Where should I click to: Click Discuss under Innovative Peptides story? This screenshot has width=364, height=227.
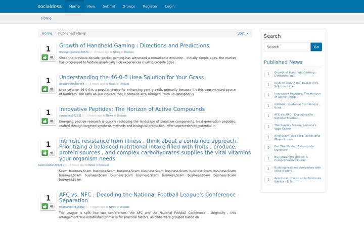(122, 116)
